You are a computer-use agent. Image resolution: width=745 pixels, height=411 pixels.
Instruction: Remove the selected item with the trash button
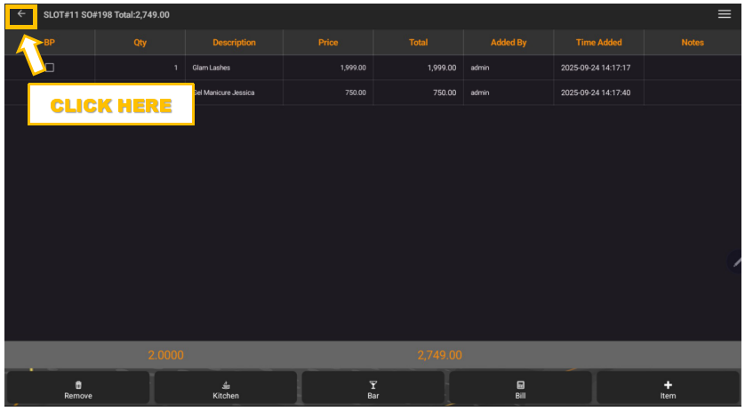pyautogui.click(x=78, y=389)
